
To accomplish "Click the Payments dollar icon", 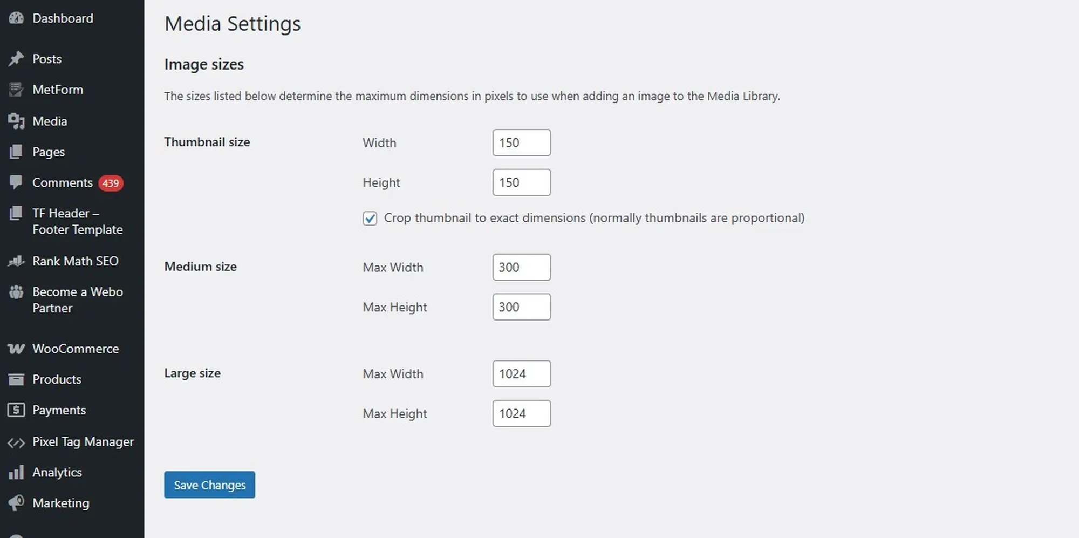I will click(x=16, y=410).
